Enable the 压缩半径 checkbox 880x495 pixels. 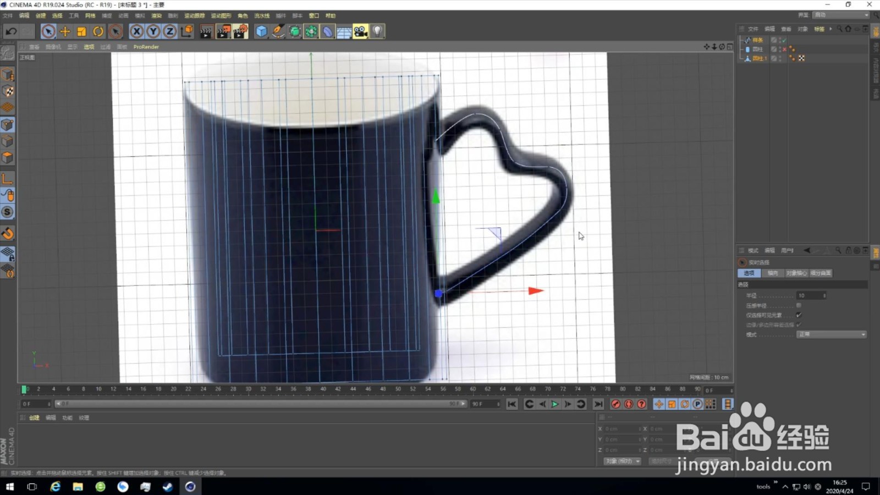click(x=799, y=305)
